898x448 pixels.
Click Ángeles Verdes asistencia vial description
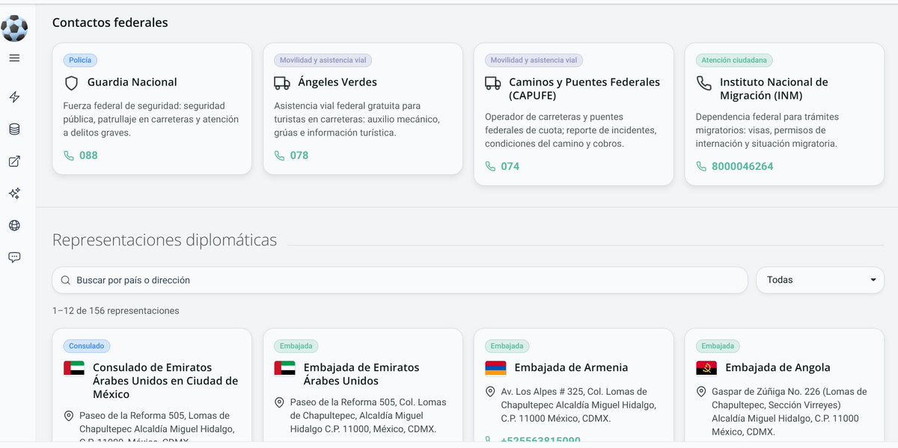(x=357, y=119)
